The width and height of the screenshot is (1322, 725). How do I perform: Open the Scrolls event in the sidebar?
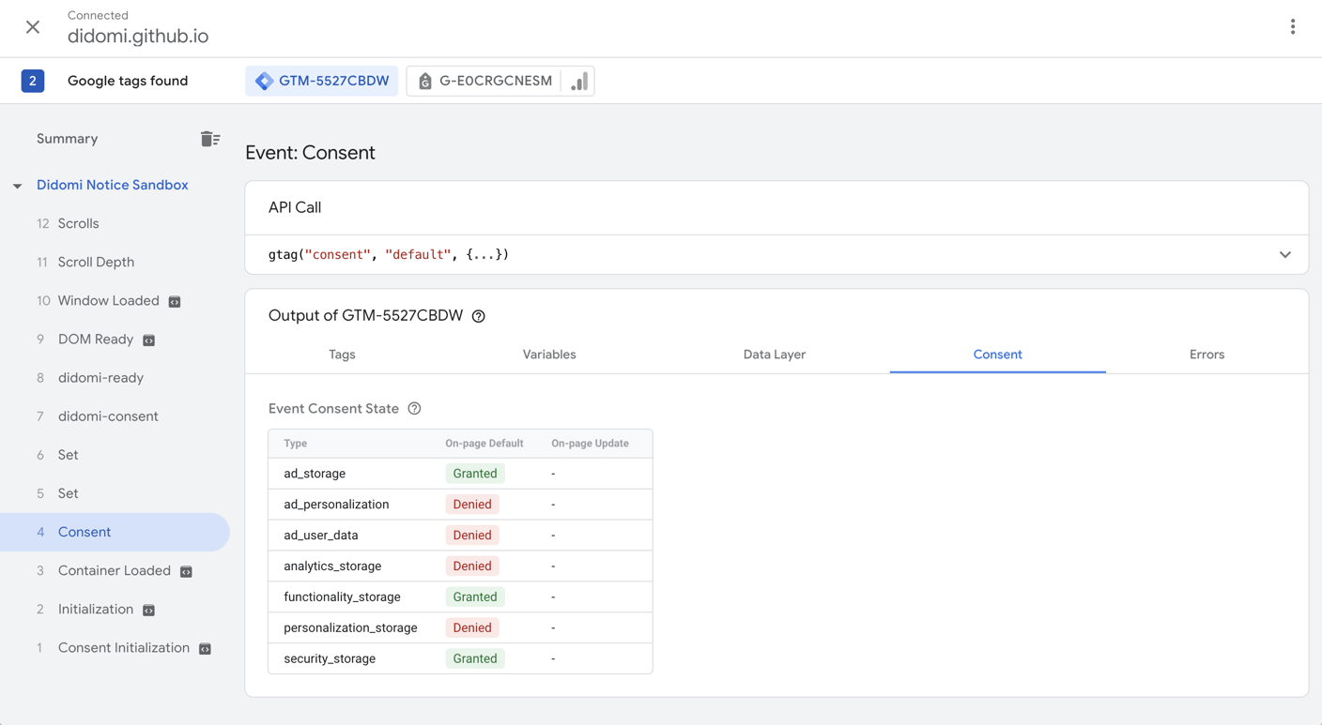78,223
